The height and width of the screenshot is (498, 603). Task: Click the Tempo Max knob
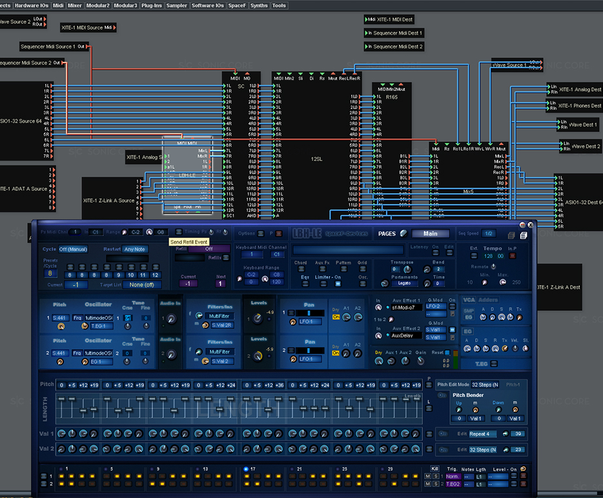(503, 282)
